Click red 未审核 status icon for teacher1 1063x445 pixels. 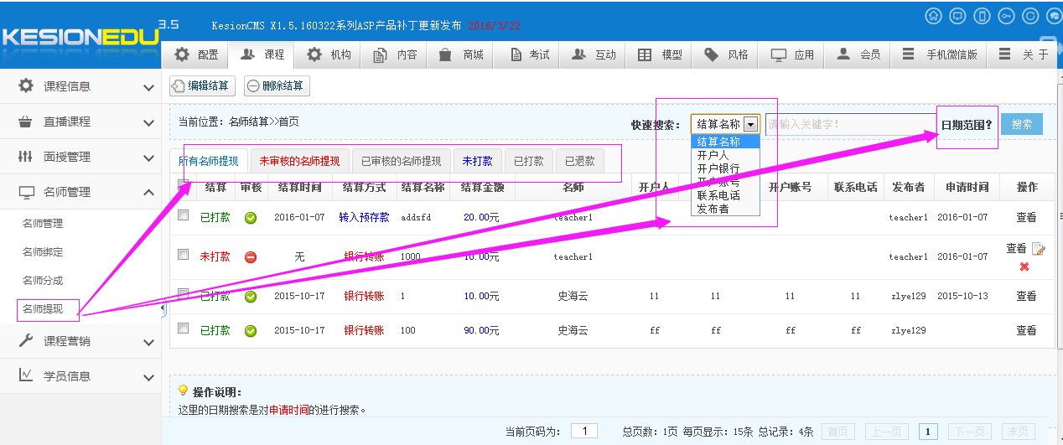[x=250, y=256]
